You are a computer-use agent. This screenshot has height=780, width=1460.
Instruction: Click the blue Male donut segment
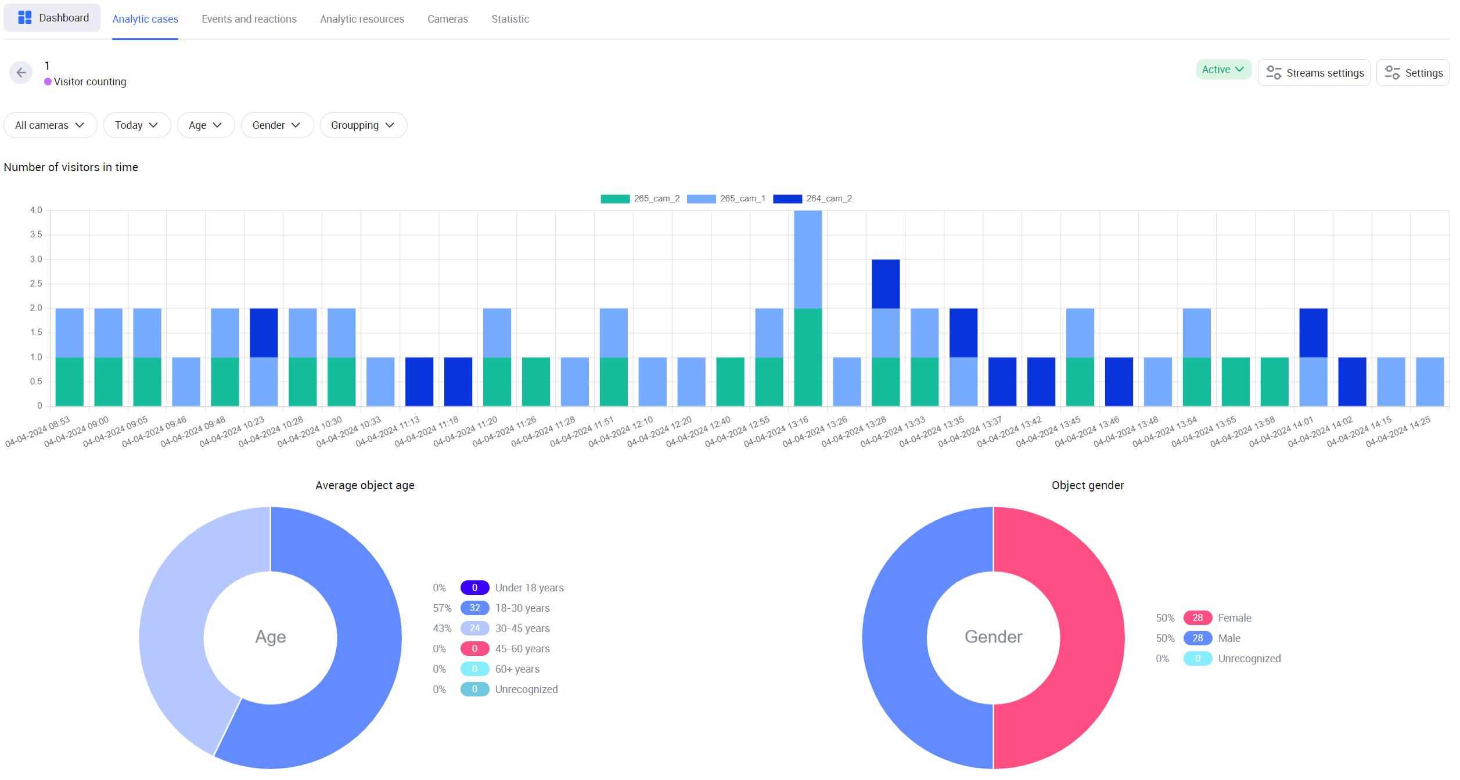tap(895, 638)
